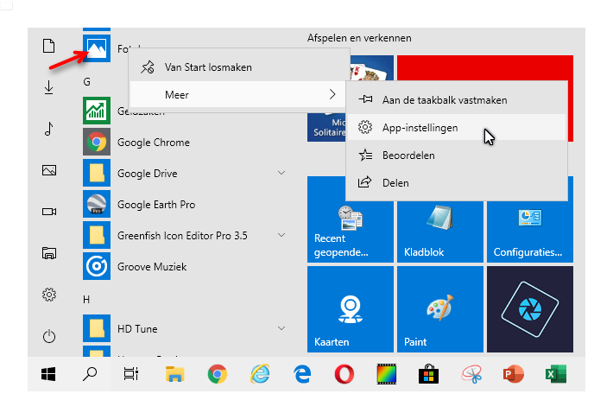Choose Van Start losmaken
This screenshot has height=419, width=613.
pyautogui.click(x=208, y=67)
